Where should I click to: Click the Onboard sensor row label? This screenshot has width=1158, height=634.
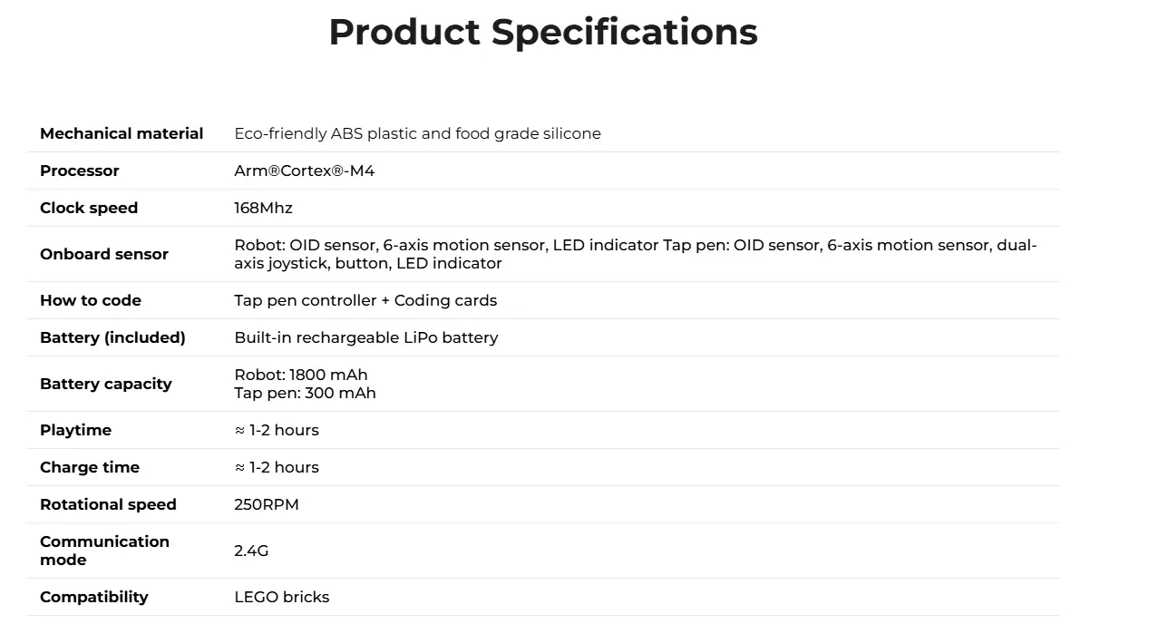click(x=104, y=254)
